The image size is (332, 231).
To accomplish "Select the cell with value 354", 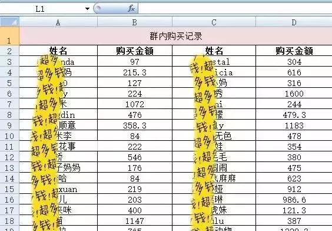I will tap(294, 146).
